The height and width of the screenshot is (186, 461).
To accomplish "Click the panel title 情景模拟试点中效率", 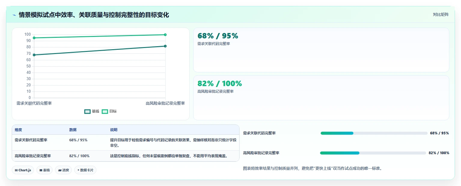I will [94, 15].
